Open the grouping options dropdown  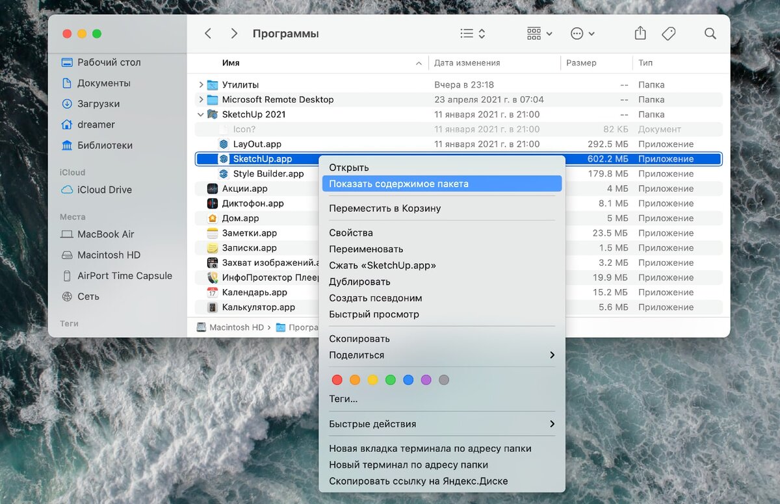pyautogui.click(x=539, y=34)
